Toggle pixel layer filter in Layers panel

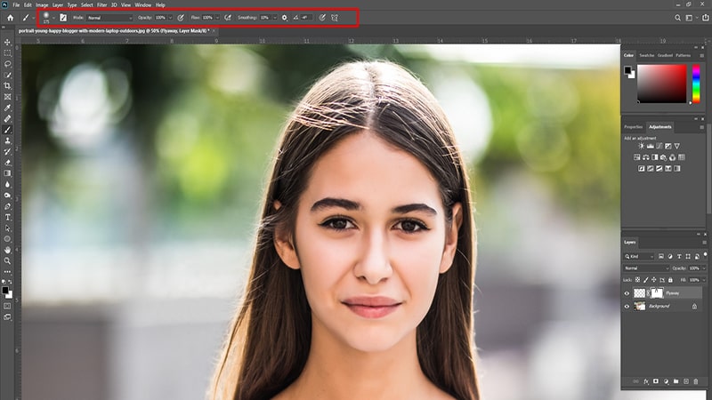pos(661,256)
